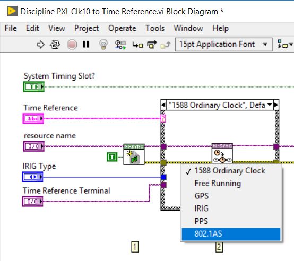Viewport: 294px width, 261px height.
Task: Click the blue IRIG Type tunnel on case
Action: pos(163,177)
